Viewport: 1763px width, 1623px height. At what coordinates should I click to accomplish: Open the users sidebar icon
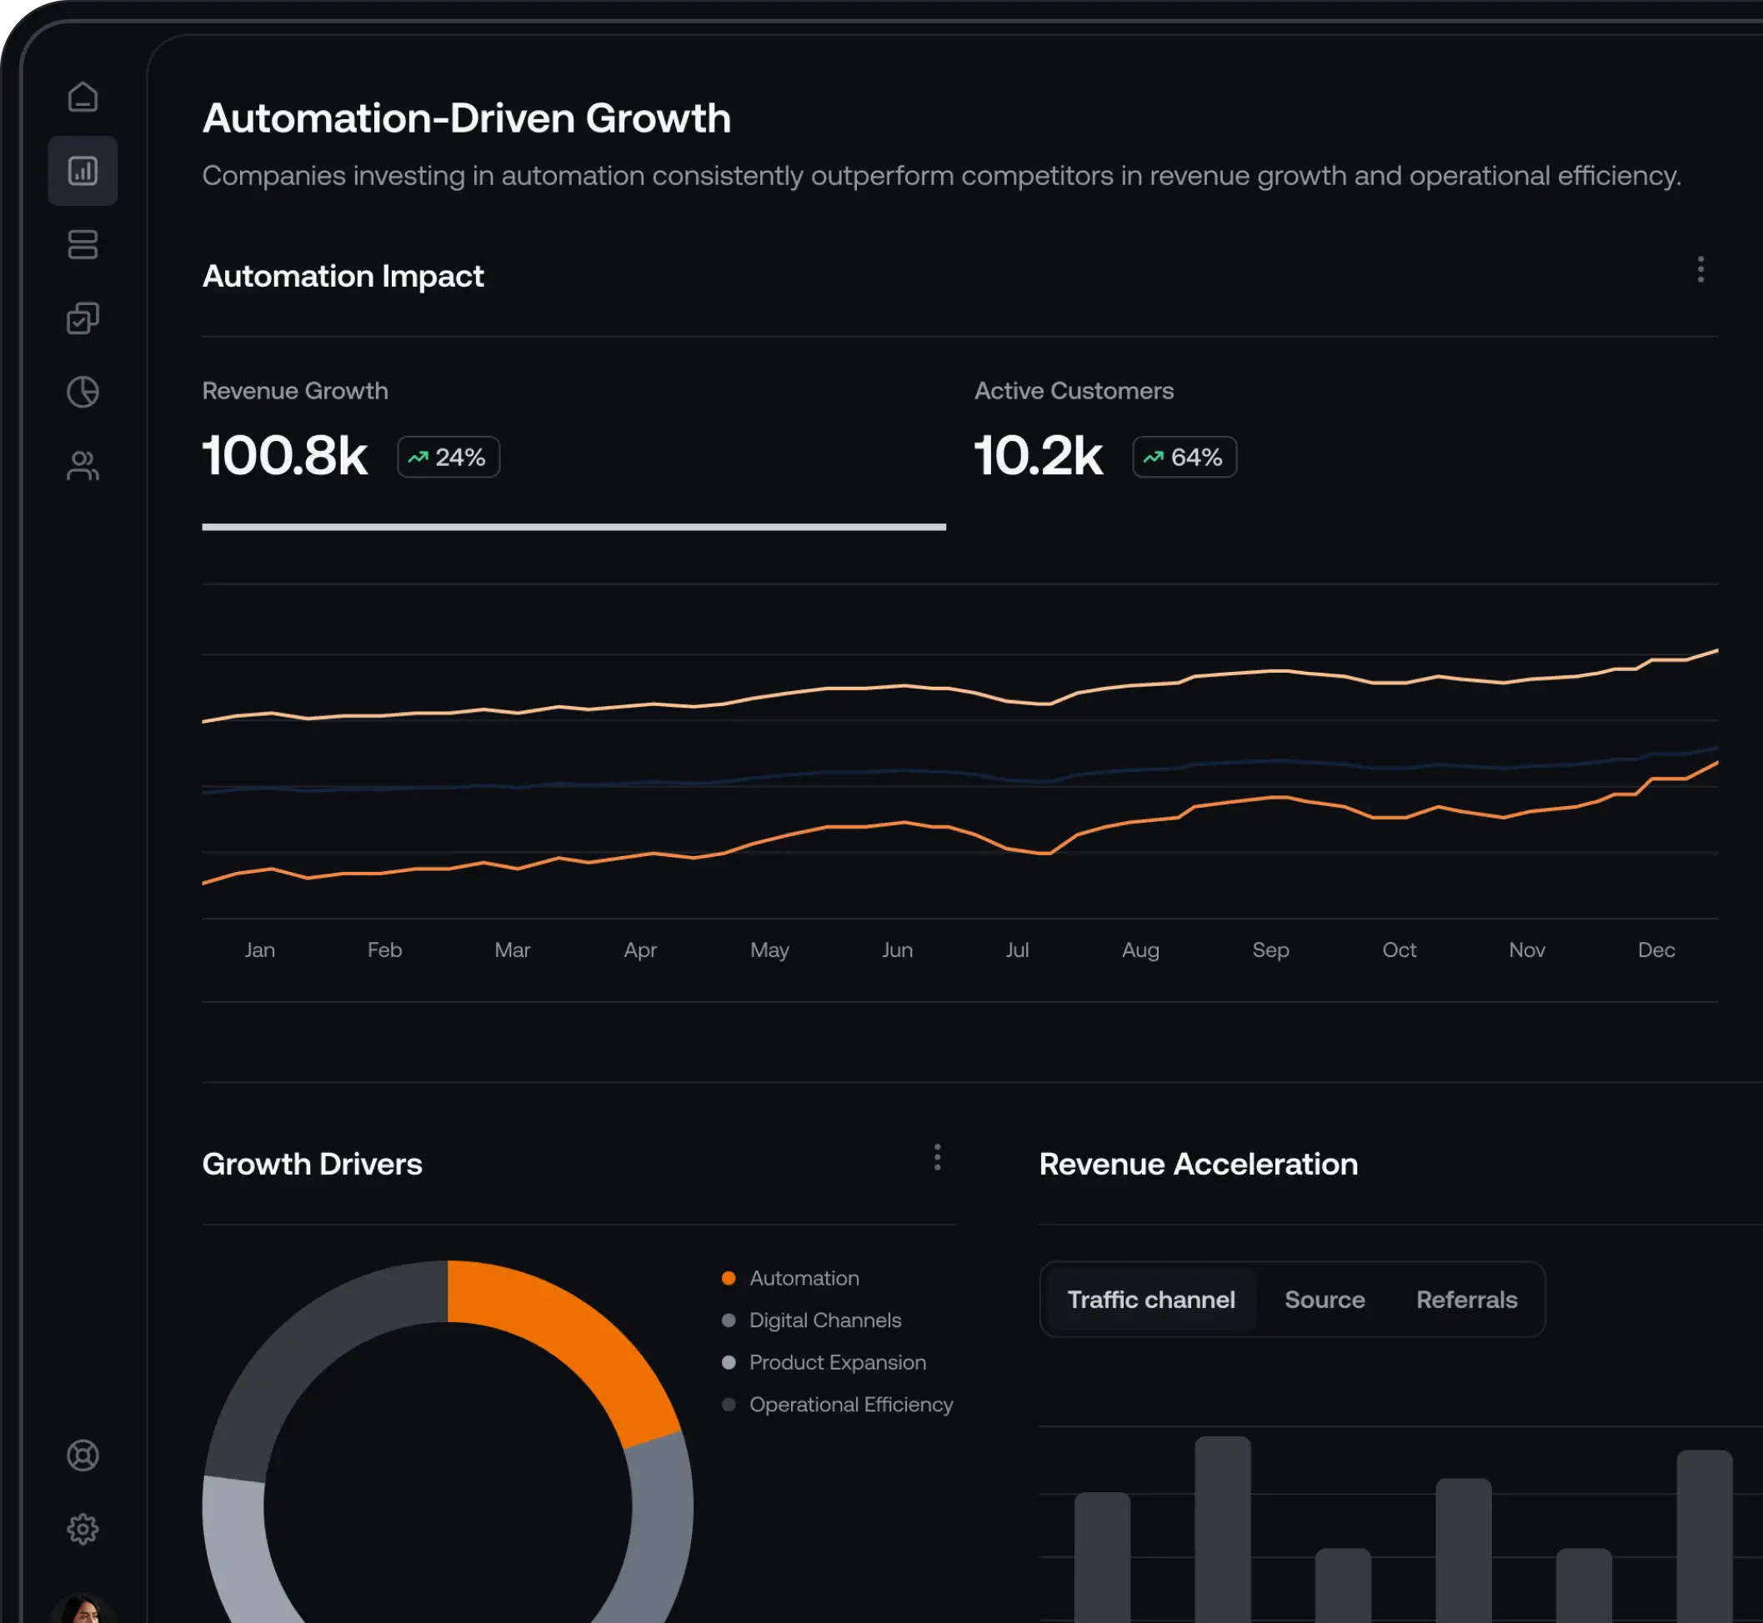[x=83, y=465]
